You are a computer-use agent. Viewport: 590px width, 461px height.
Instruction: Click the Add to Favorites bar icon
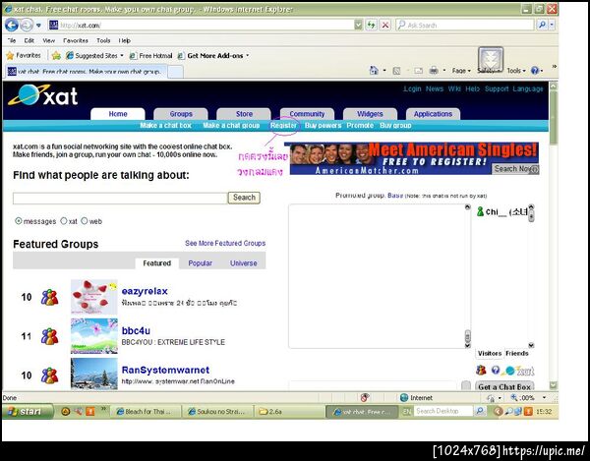tap(56, 56)
